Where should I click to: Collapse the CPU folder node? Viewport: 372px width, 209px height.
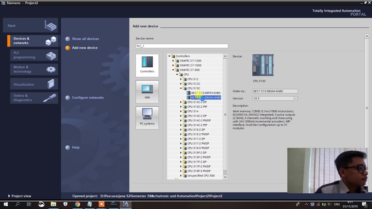tap(177, 75)
